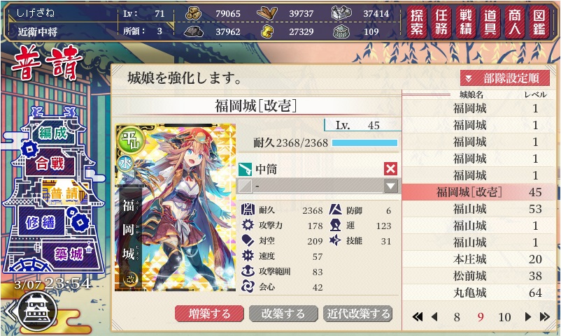
Task: Click the 近代改築する button
Action: [357, 314]
